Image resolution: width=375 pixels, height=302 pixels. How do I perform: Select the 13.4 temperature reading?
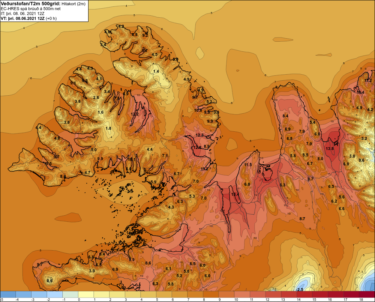point(235,194)
